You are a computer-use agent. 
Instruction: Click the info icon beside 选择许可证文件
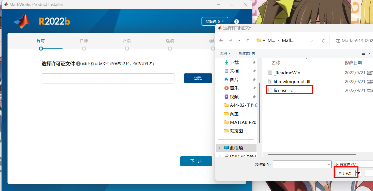click(x=78, y=64)
